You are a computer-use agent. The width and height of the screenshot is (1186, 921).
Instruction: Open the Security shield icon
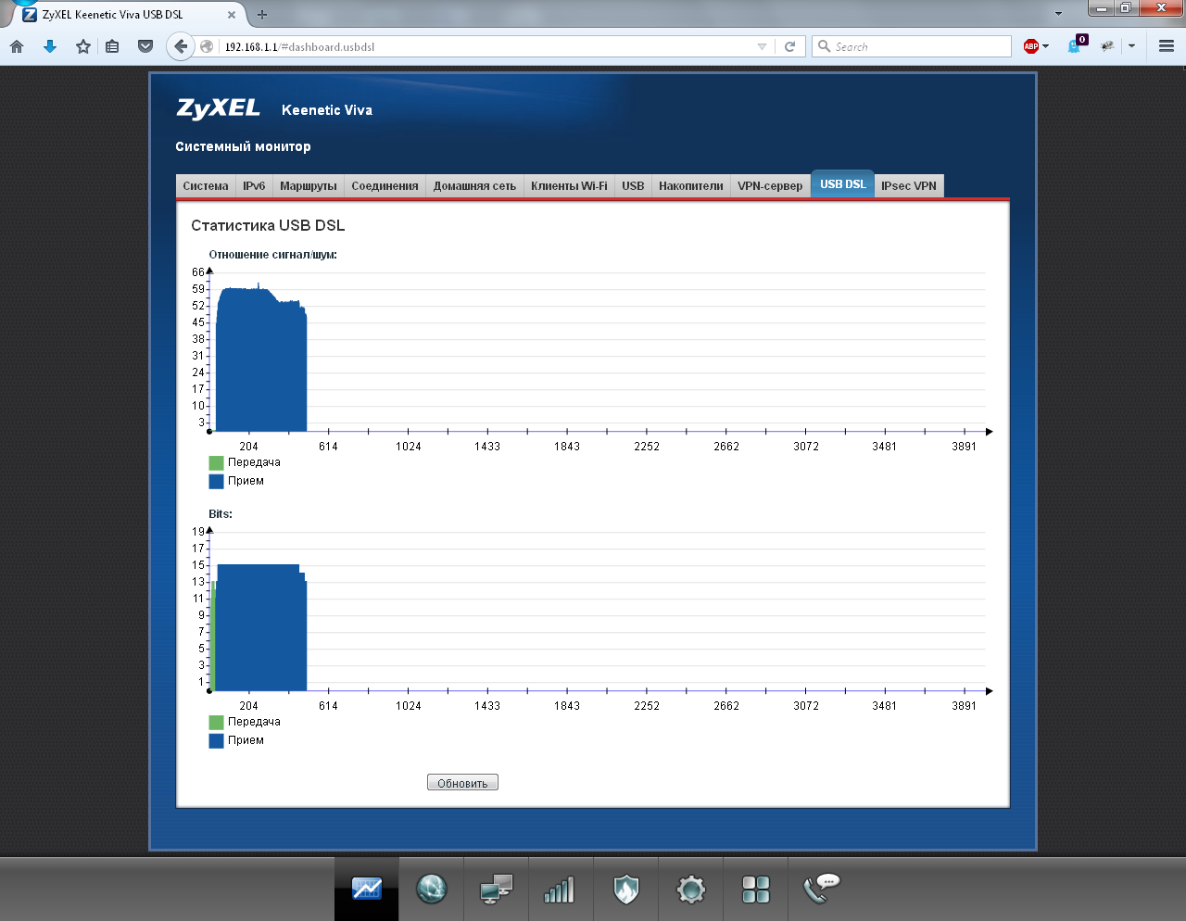(626, 889)
